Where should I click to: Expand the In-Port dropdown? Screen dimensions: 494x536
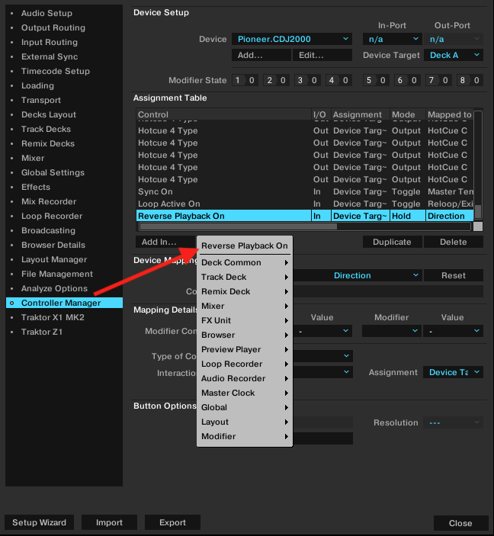click(x=392, y=39)
